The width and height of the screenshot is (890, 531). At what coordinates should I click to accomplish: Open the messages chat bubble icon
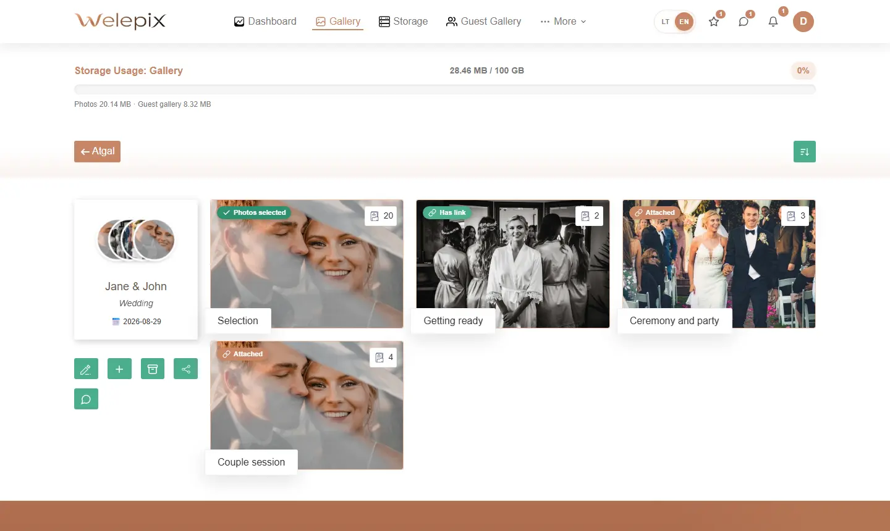[x=744, y=22]
